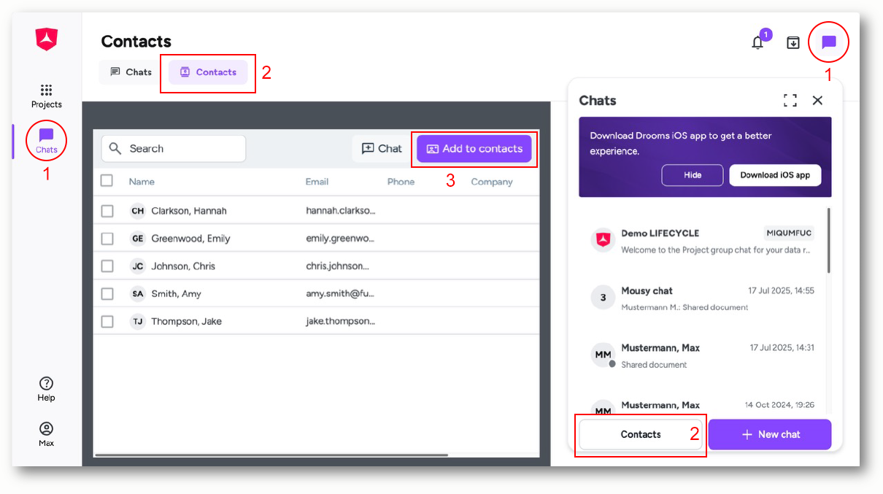Click email jake.thompson... cell
Image resolution: width=883 pixels, height=494 pixels.
(340, 322)
